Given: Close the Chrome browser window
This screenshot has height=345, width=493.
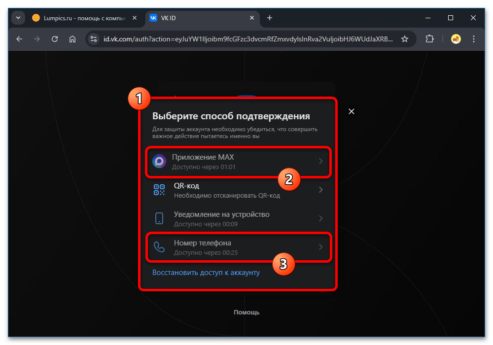Looking at the screenshot, I should [x=473, y=18].
